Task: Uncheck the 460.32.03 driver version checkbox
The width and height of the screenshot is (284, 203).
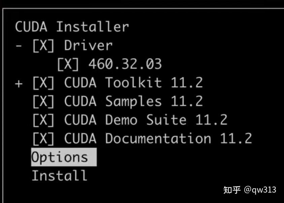Action: click(x=68, y=65)
